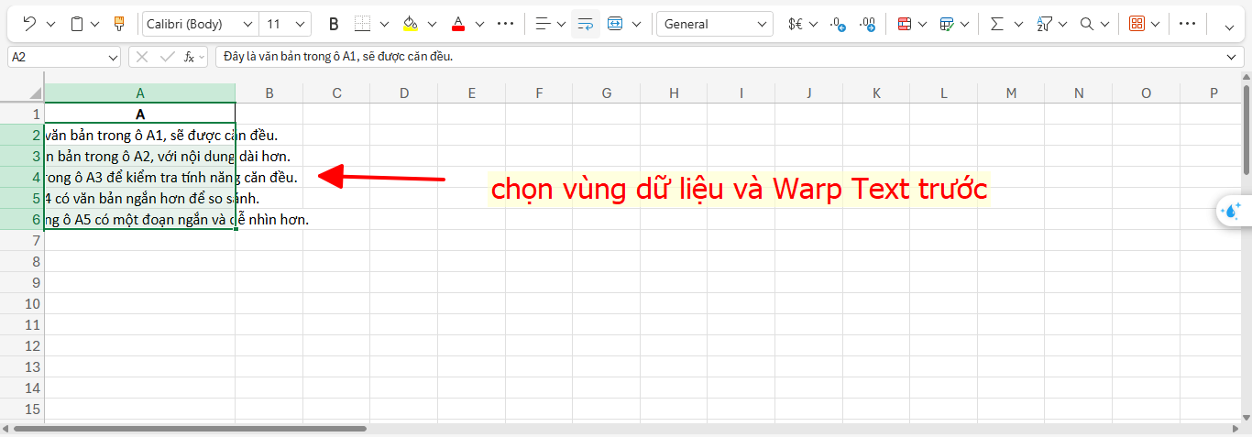Image resolution: width=1252 pixels, height=437 pixels.
Task: Expand the Conditional Formatting dropdown arrow
Action: [x=923, y=24]
